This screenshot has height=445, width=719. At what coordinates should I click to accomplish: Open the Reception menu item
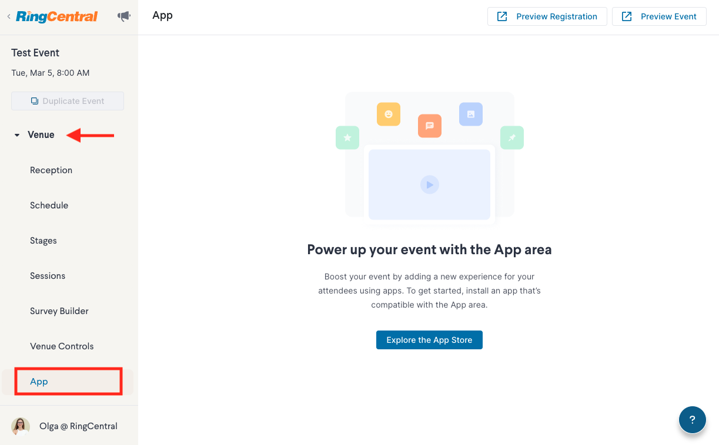pos(69,170)
